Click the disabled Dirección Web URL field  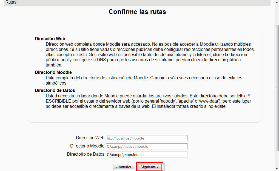coord(147,138)
